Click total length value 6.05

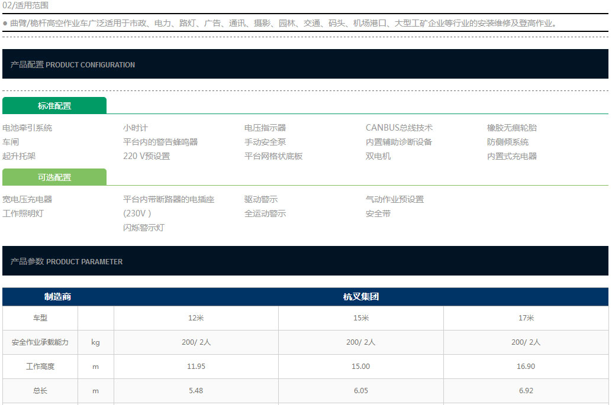coord(361,391)
